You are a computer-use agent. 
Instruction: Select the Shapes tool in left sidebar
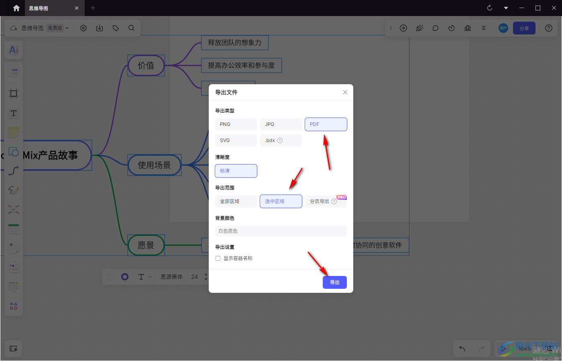pyautogui.click(x=14, y=152)
